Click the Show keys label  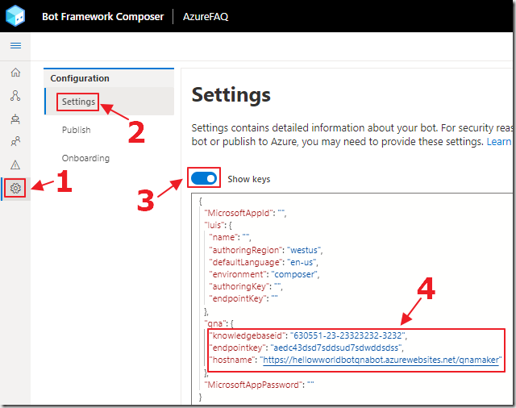tap(249, 179)
